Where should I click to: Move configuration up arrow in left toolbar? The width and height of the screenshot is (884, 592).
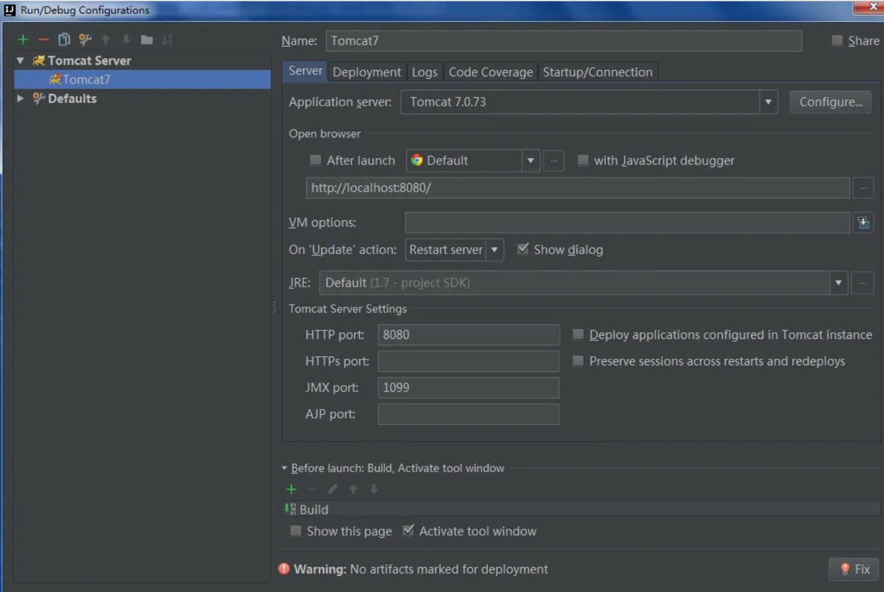[x=106, y=40]
